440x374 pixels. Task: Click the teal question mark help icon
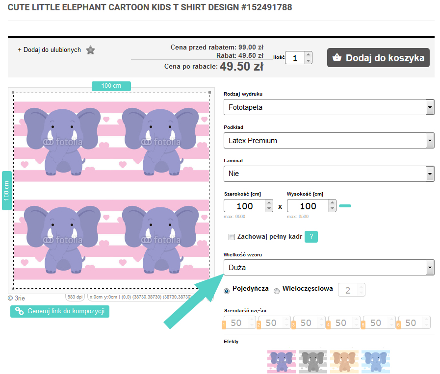point(311,237)
